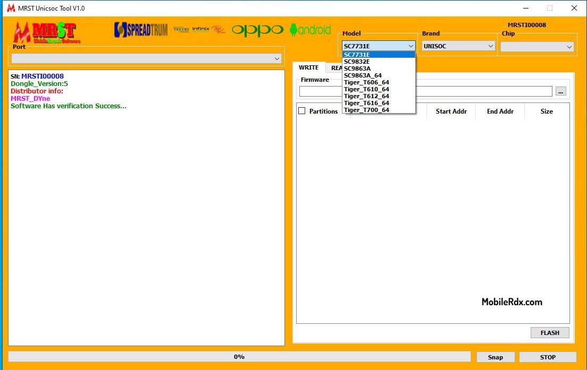The height and width of the screenshot is (370, 587).
Task: Click the MRSTI00008 serial label at top right
Action: [527, 25]
